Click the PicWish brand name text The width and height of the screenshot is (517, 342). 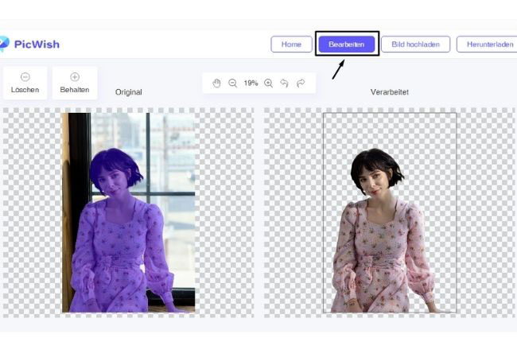(x=37, y=45)
